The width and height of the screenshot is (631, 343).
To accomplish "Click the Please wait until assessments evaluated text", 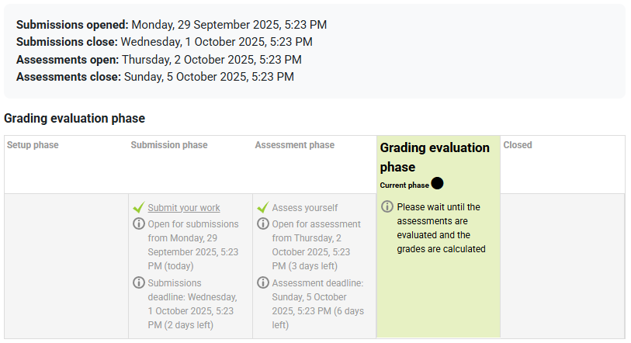I will tap(441, 228).
